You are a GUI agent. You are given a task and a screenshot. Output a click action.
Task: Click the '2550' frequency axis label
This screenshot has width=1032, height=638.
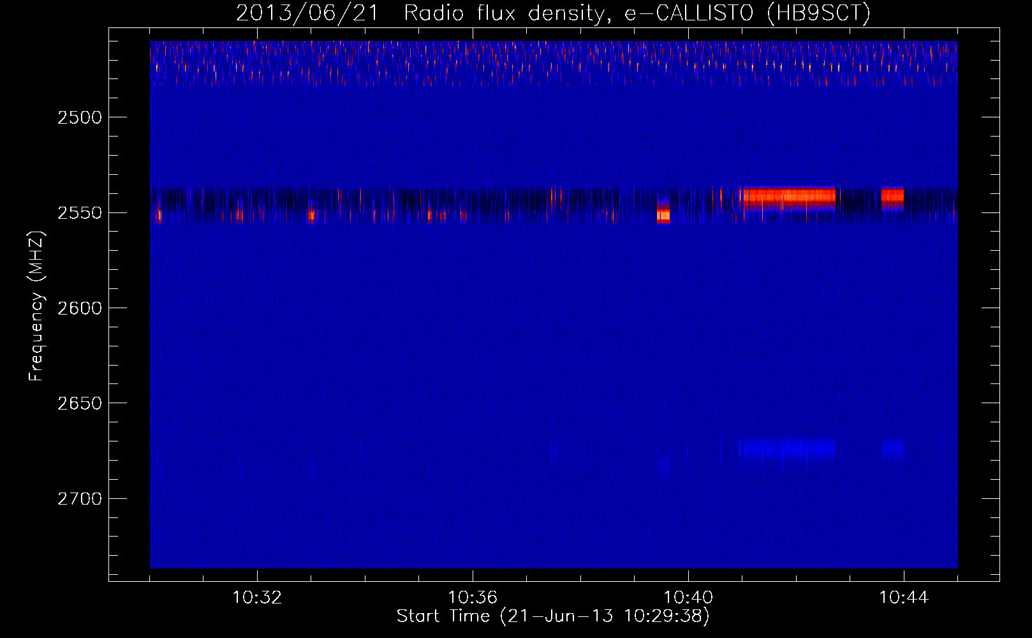(x=80, y=212)
